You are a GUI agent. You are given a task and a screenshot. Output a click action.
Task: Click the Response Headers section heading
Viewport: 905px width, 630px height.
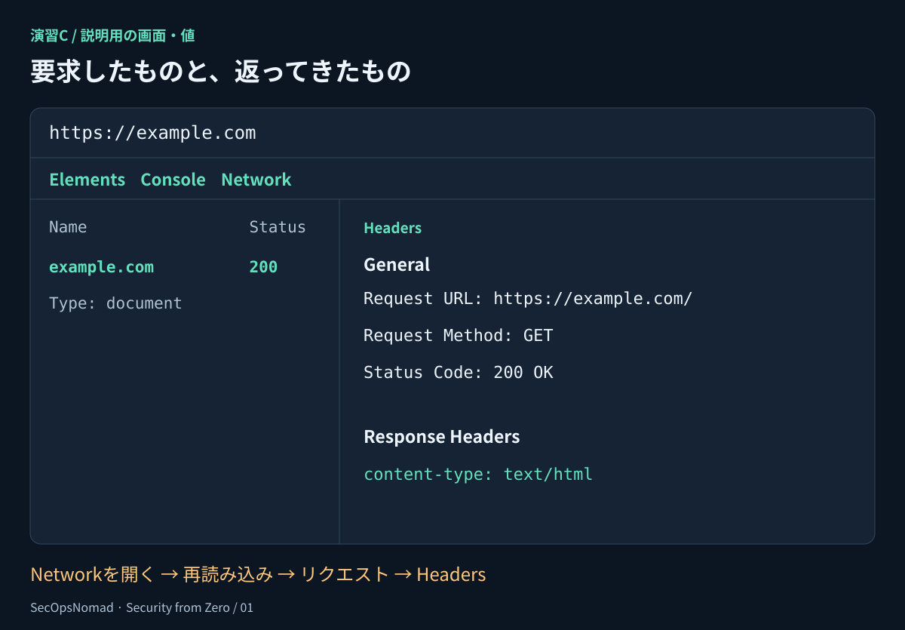coord(441,437)
